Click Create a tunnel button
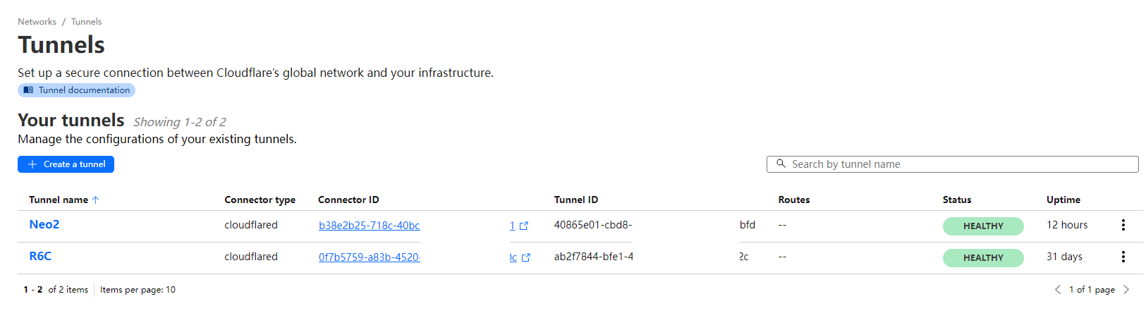 point(66,164)
